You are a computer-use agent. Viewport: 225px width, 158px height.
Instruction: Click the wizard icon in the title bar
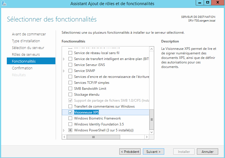coord(4,3)
